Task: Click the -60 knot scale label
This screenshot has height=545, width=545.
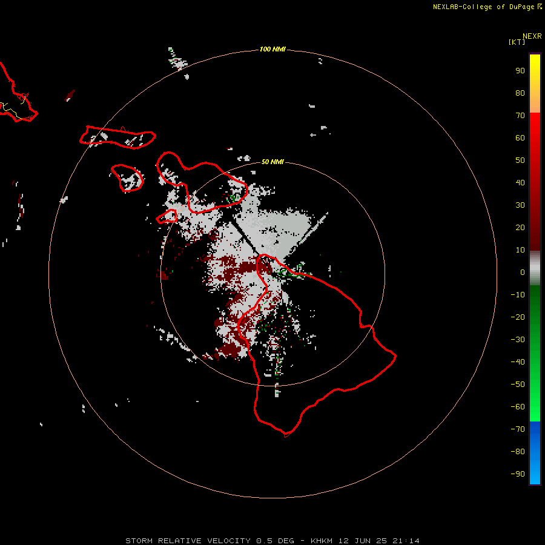Action: [x=518, y=407]
